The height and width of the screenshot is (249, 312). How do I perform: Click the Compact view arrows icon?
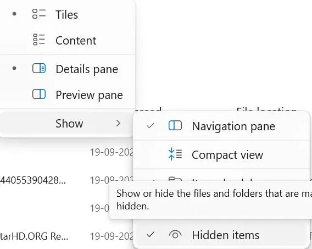(x=175, y=154)
